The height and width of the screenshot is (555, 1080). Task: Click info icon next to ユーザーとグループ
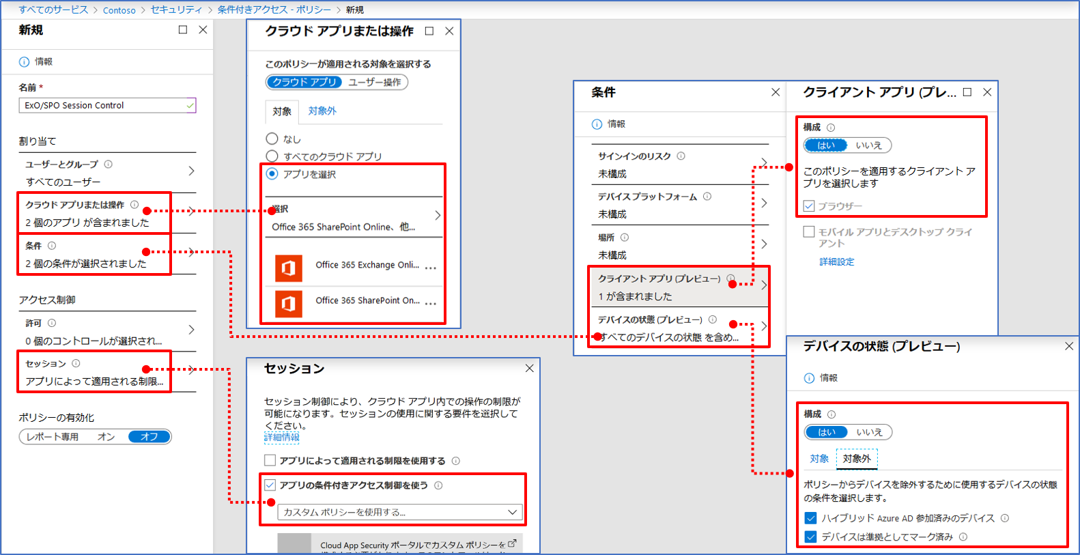pyautogui.click(x=108, y=164)
